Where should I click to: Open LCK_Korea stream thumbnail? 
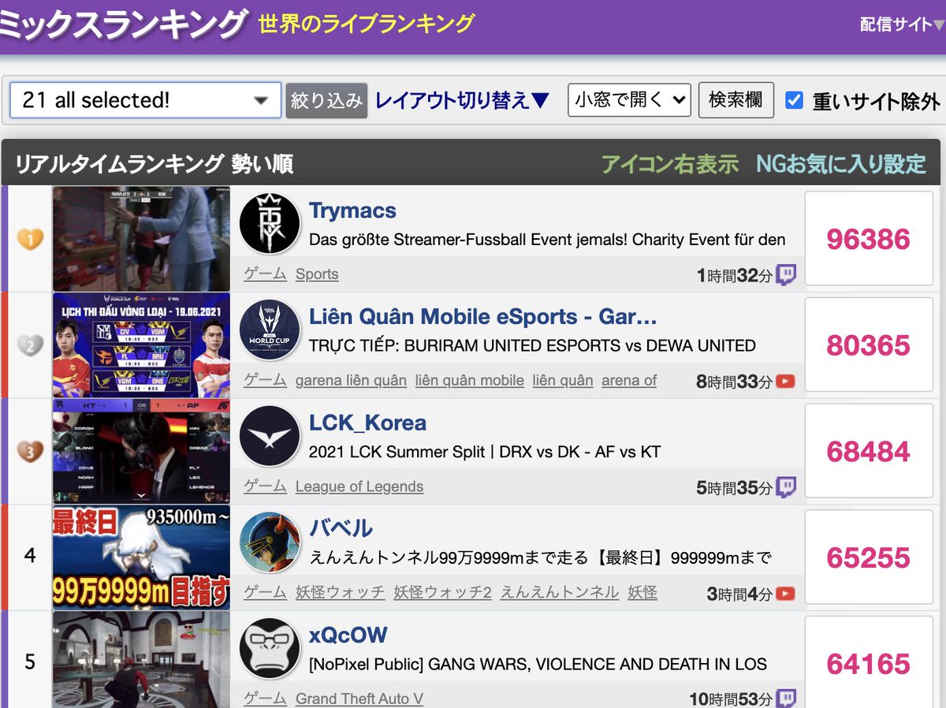coord(142,451)
